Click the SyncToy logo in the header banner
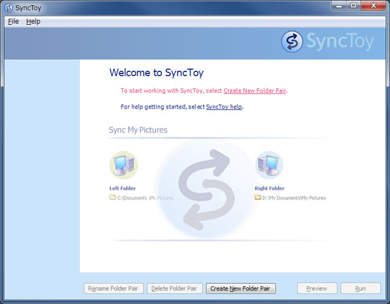This screenshot has height=304, width=390. tap(328, 42)
